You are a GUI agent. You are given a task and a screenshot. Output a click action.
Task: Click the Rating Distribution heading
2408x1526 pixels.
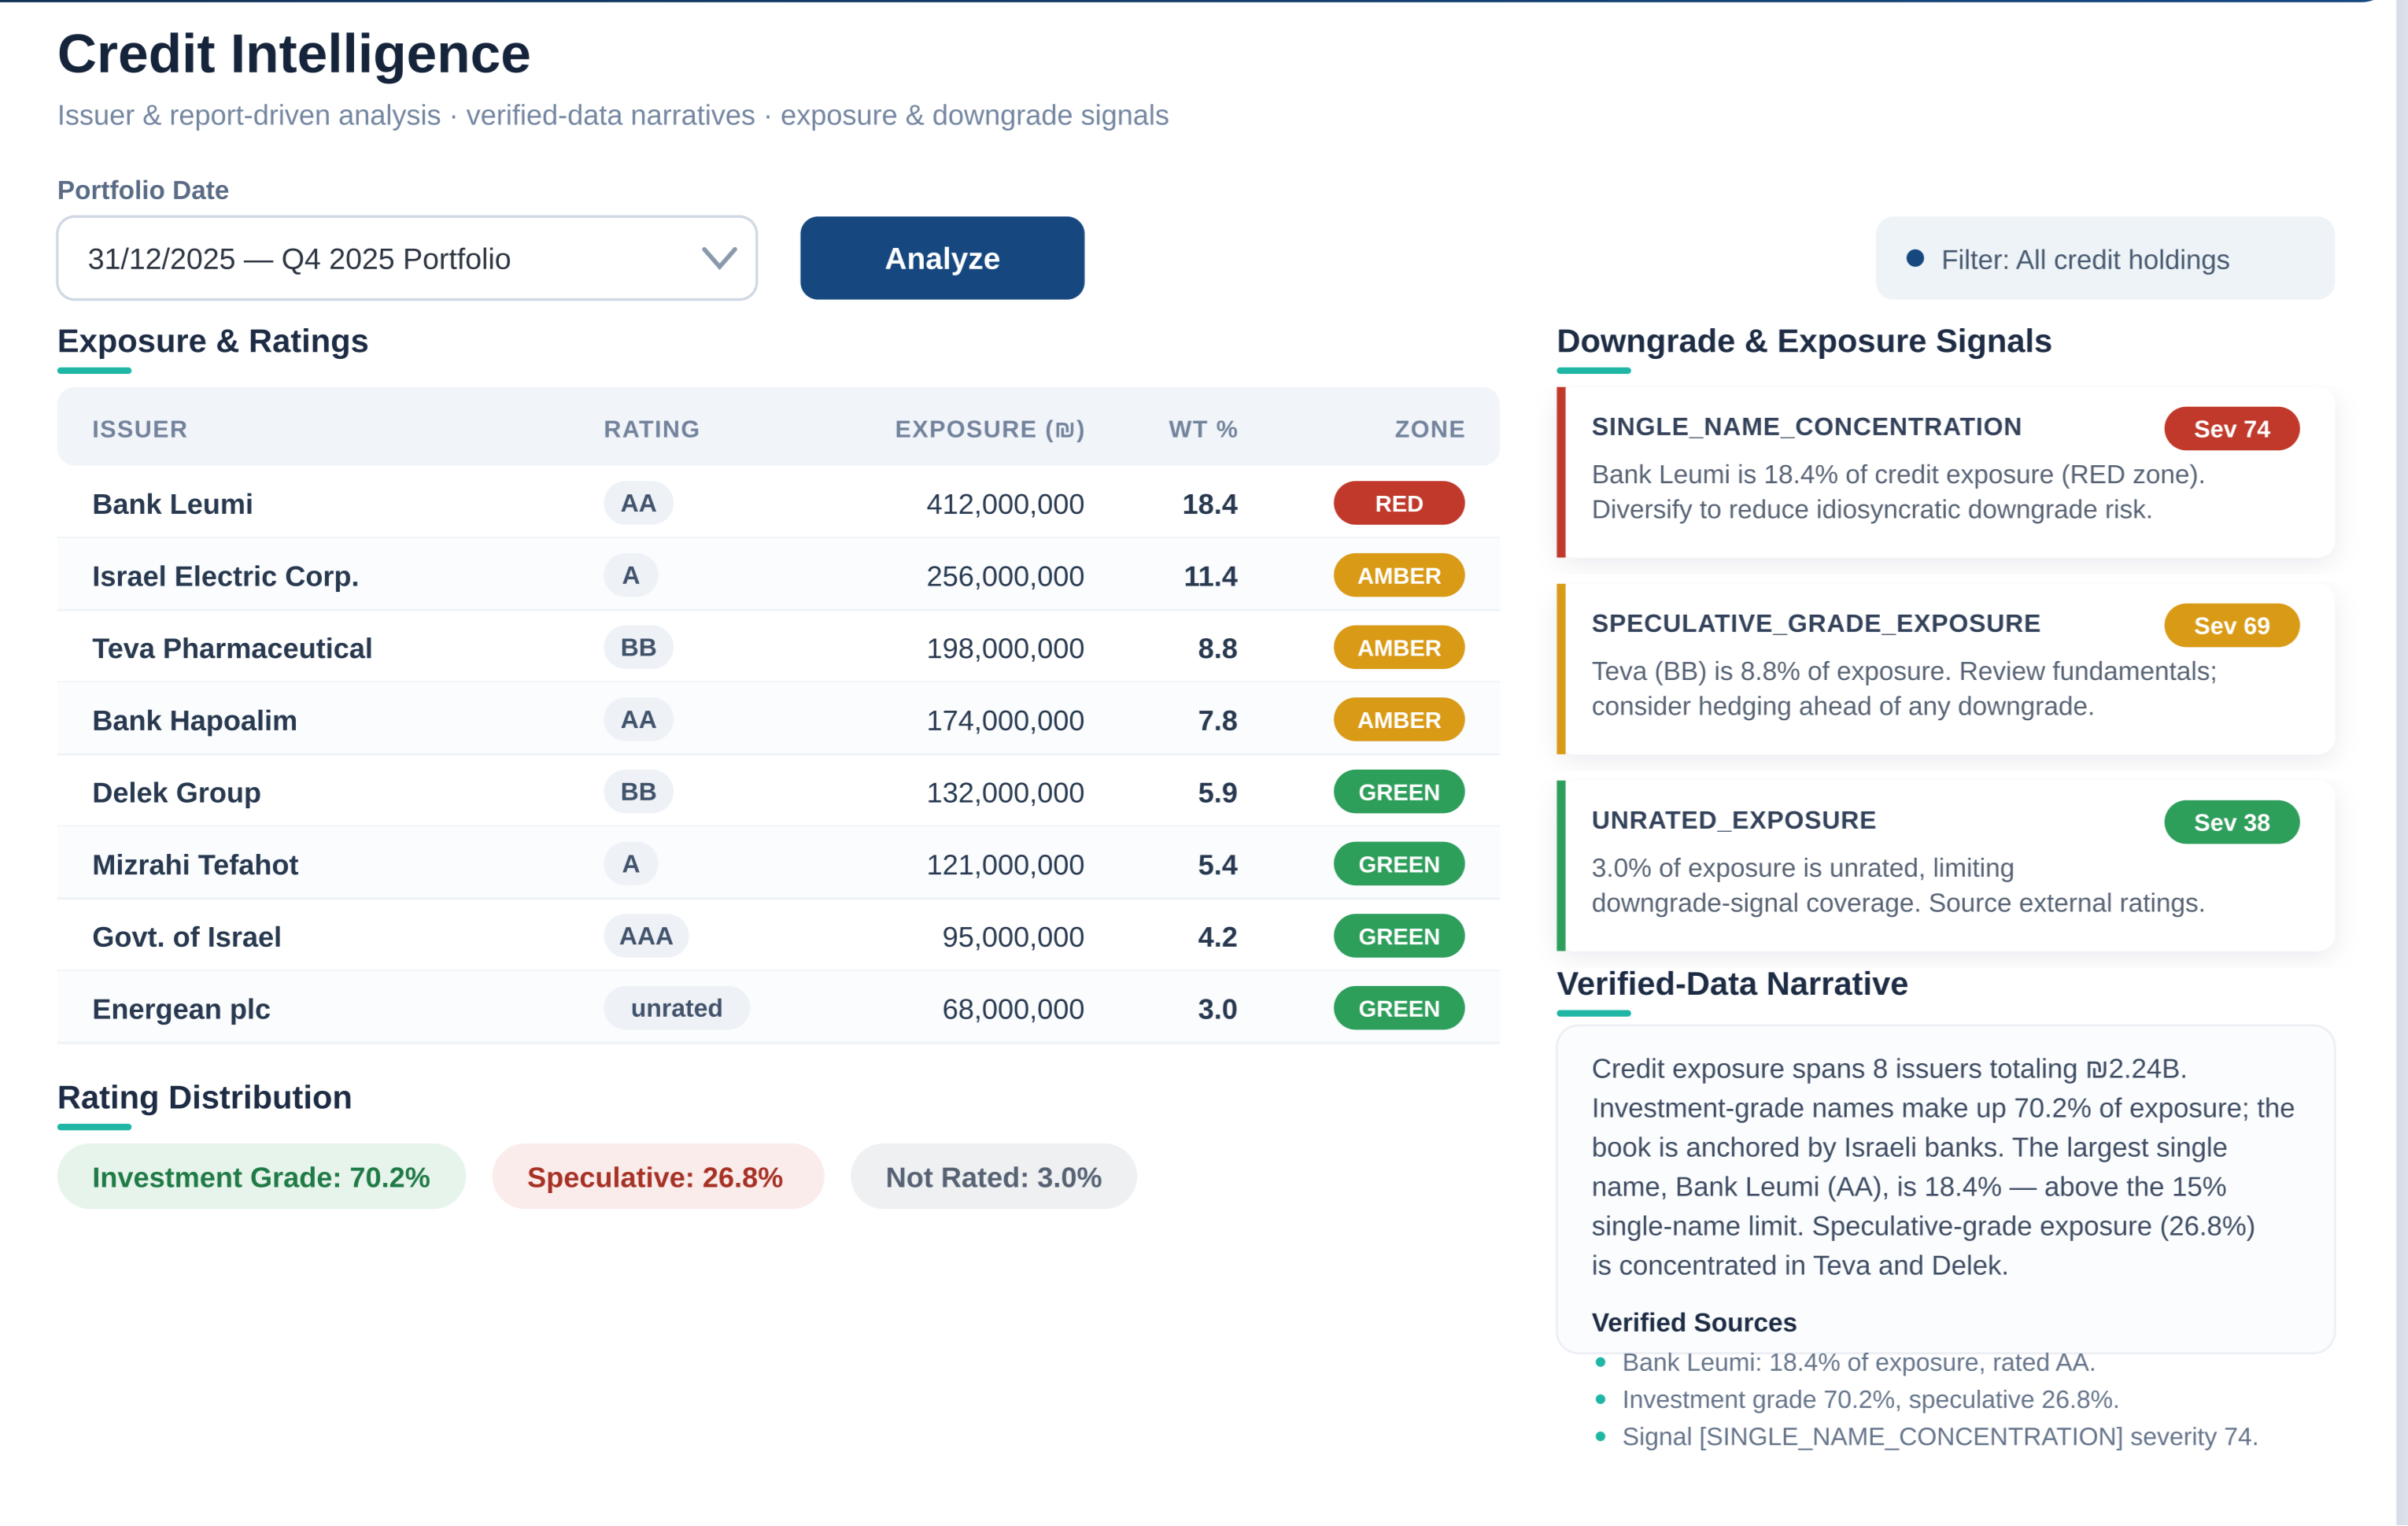click(204, 1097)
